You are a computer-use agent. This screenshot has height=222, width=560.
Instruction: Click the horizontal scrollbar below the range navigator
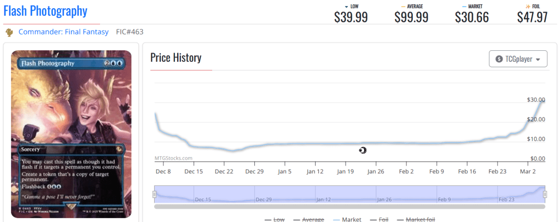(x=349, y=206)
